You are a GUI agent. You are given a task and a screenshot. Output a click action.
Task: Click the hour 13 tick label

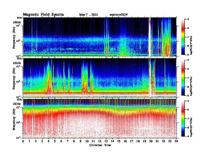pyautogui.click(x=106, y=141)
